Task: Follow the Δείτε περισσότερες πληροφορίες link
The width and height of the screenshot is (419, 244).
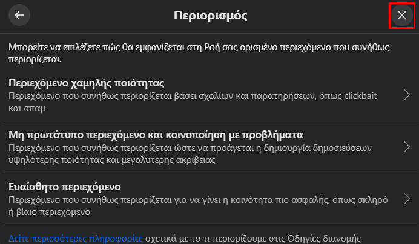Action: [x=76, y=238]
